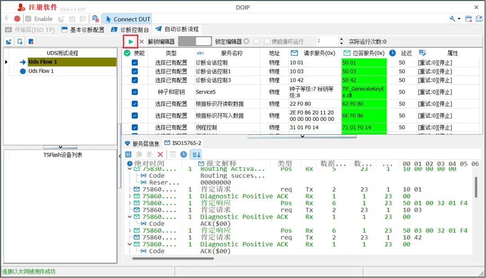Stop execution with the × button beside play
Screen dimensions: 486x278
[141, 41]
